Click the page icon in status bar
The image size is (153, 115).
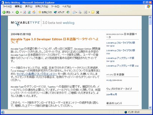3,112
